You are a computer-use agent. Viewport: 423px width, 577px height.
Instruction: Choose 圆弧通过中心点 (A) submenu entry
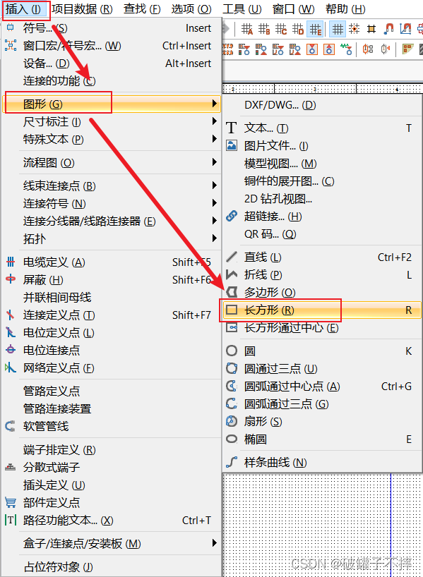click(322, 387)
